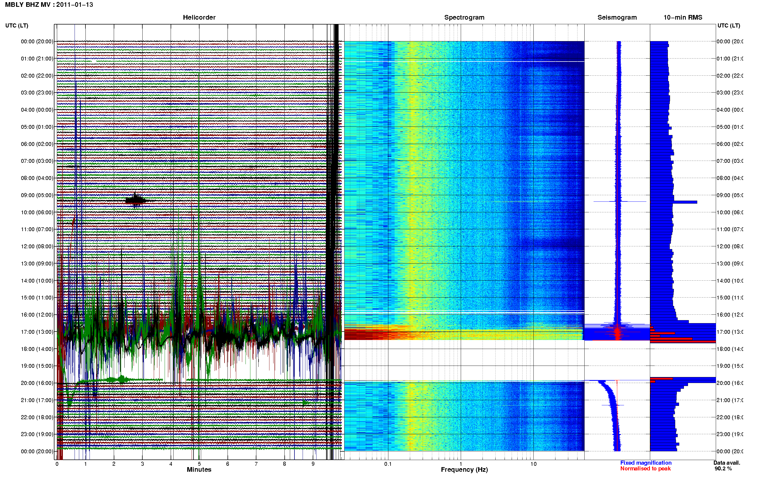Click the 5 tick label on the Minutes axis
Image resolution: width=774 pixels, height=484 pixels.
pyautogui.click(x=199, y=464)
